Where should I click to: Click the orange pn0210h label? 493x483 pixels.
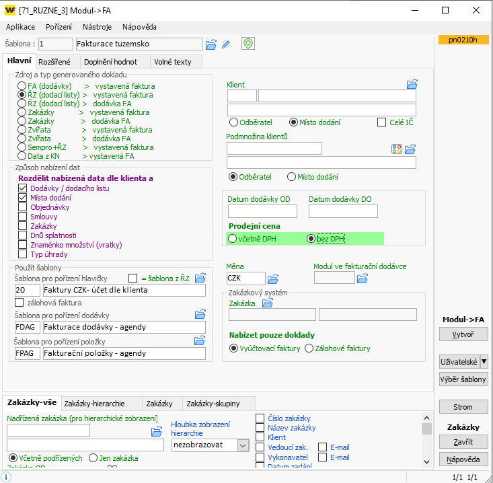coord(463,40)
